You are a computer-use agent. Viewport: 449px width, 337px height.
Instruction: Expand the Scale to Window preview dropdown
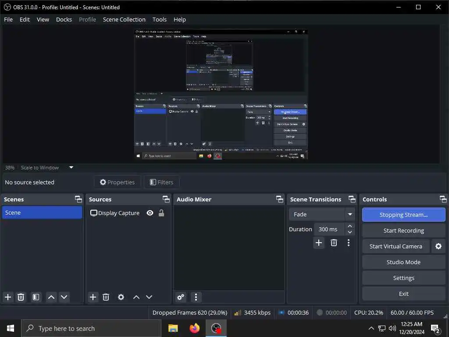[x=71, y=168]
